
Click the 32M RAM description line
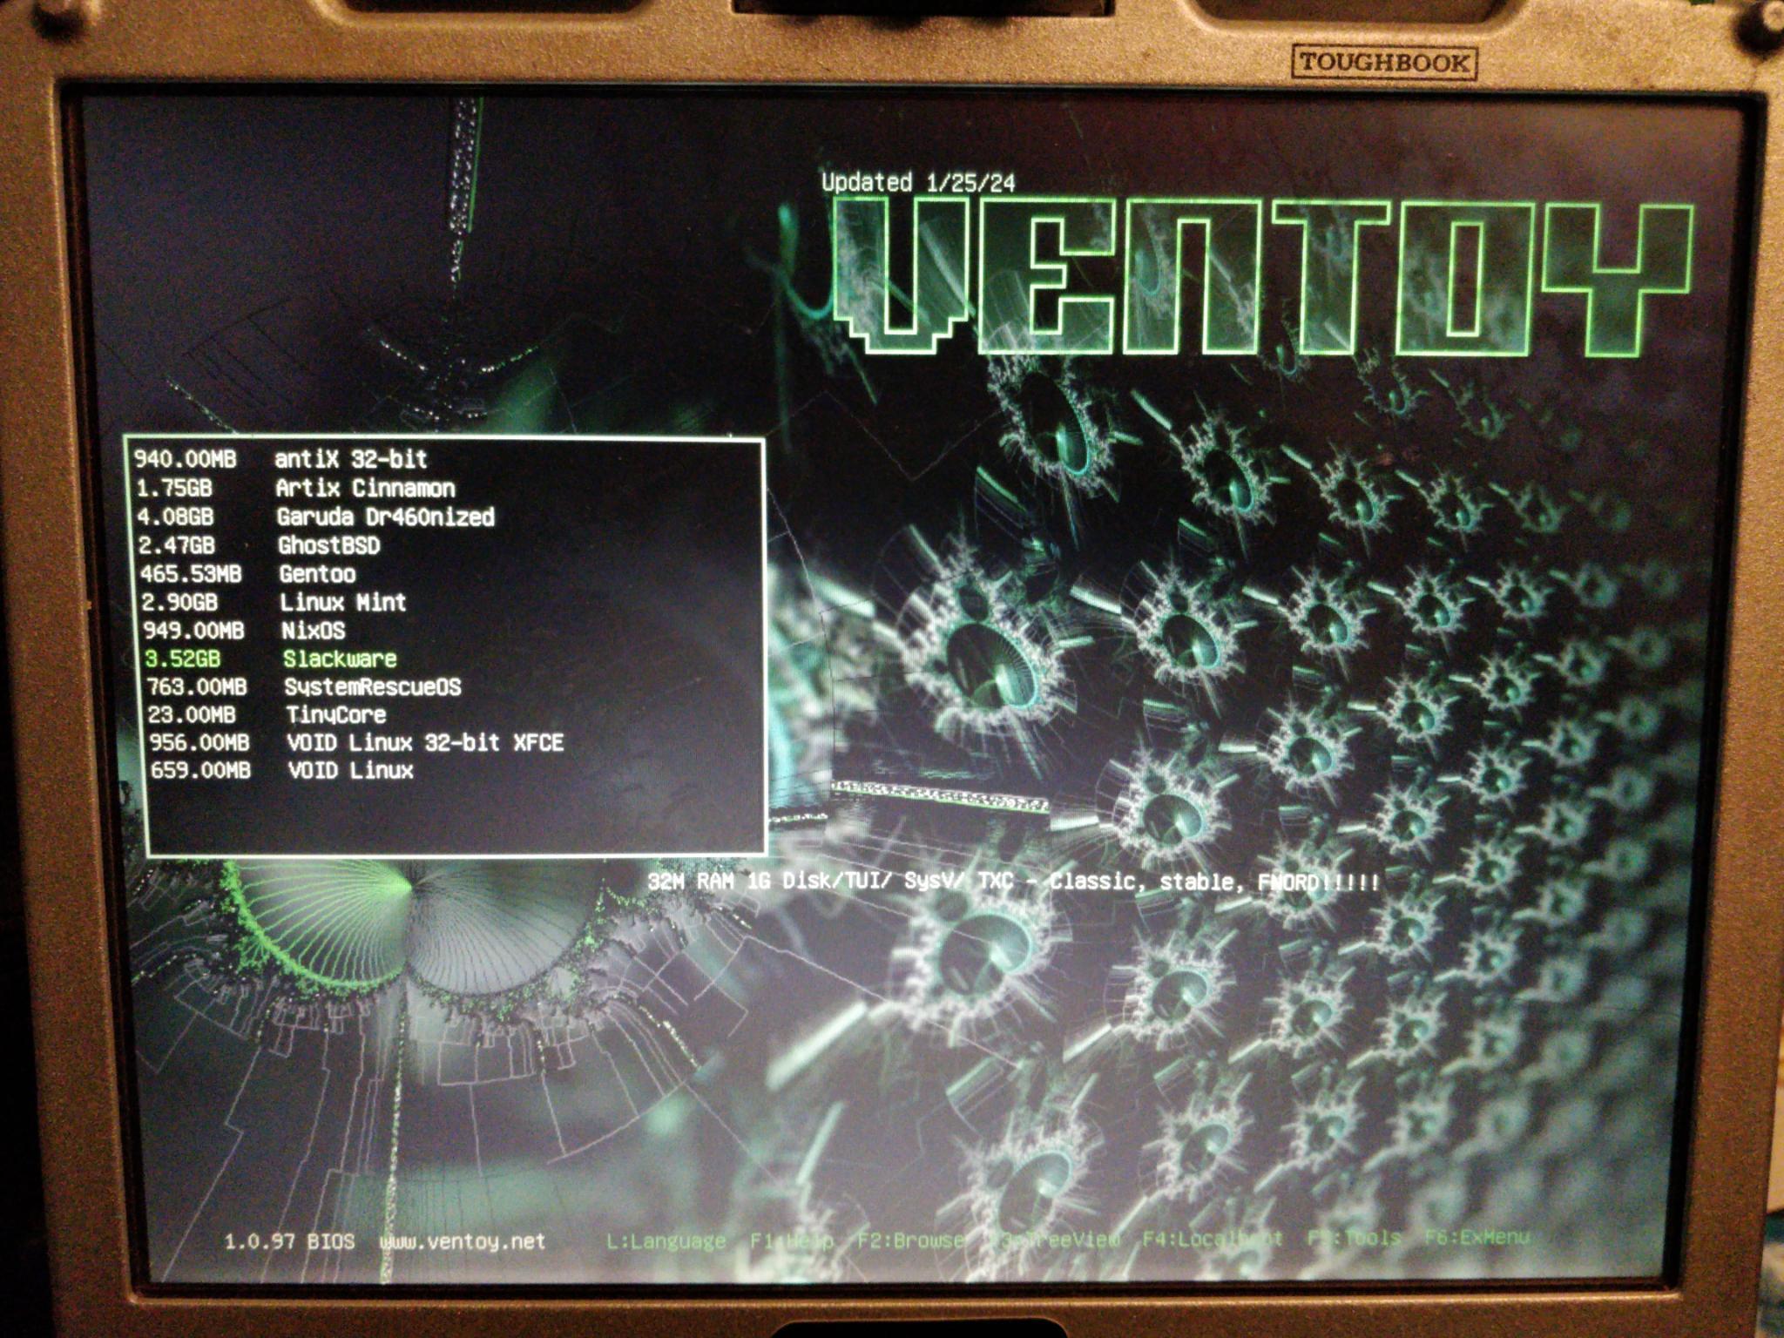1014,882
